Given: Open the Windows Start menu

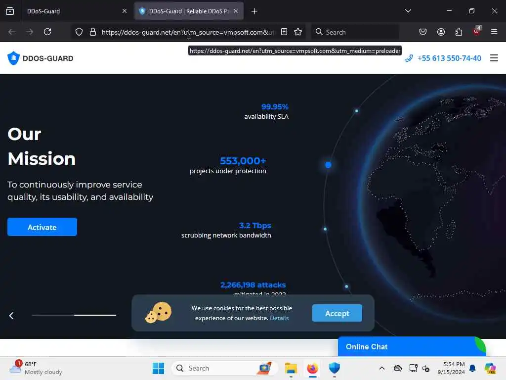Looking at the screenshot, I should [x=158, y=368].
